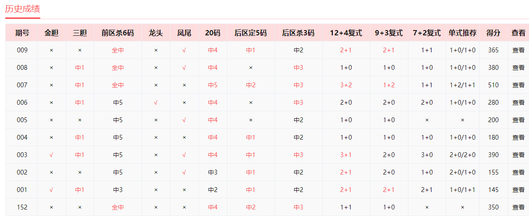The image size is (529, 216).
Task: View period 003 details via 查看
Action: tap(518, 155)
